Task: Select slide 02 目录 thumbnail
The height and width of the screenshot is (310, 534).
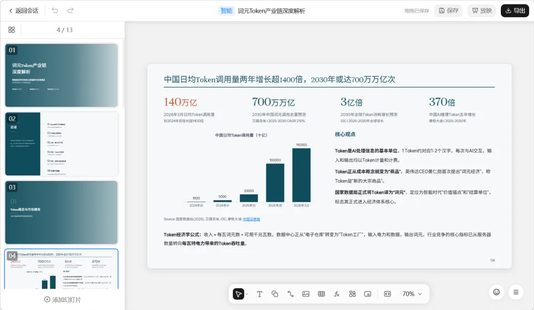Action: pos(62,144)
